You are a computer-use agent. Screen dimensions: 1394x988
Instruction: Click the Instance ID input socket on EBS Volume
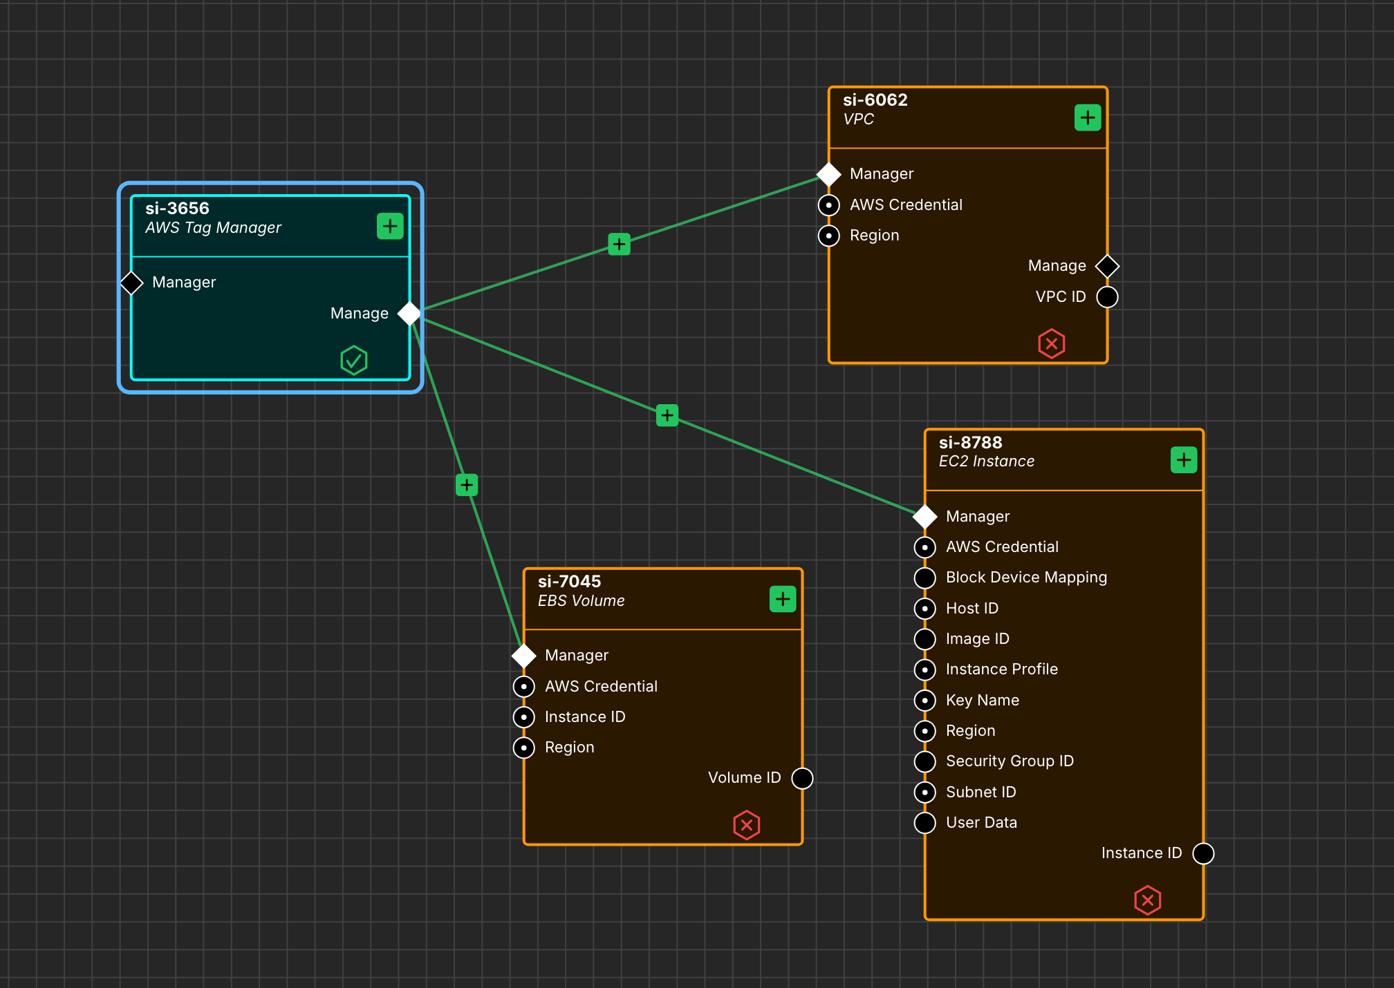[524, 717]
